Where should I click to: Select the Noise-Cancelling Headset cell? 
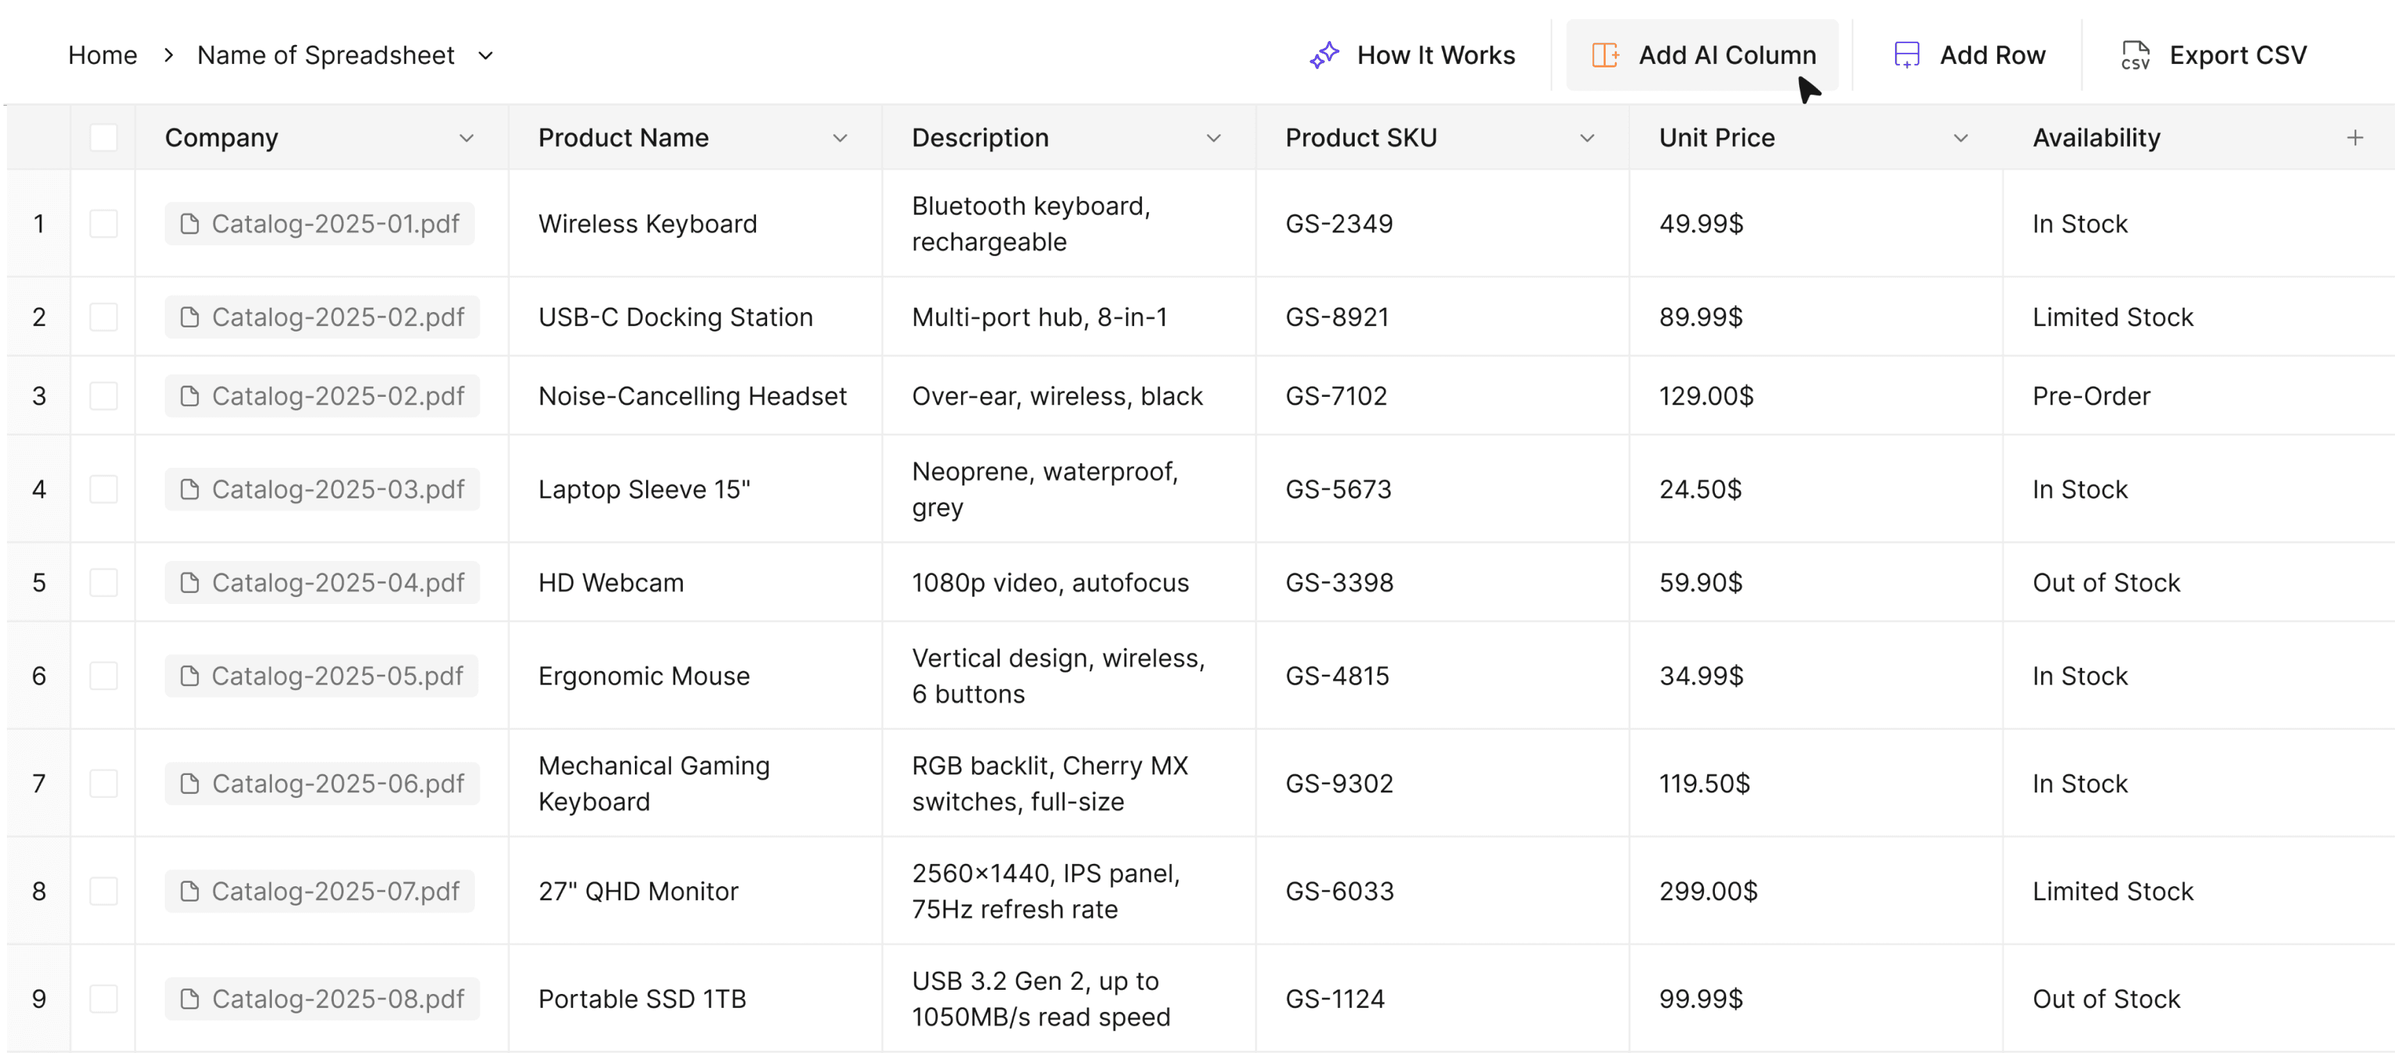(x=695, y=396)
